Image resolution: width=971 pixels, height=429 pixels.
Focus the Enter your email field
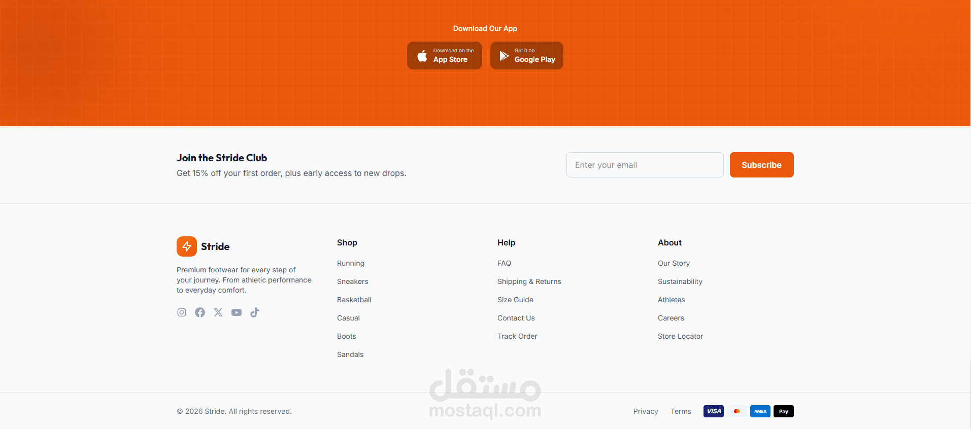645,165
